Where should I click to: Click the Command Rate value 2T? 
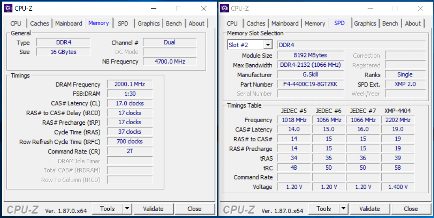click(130, 151)
